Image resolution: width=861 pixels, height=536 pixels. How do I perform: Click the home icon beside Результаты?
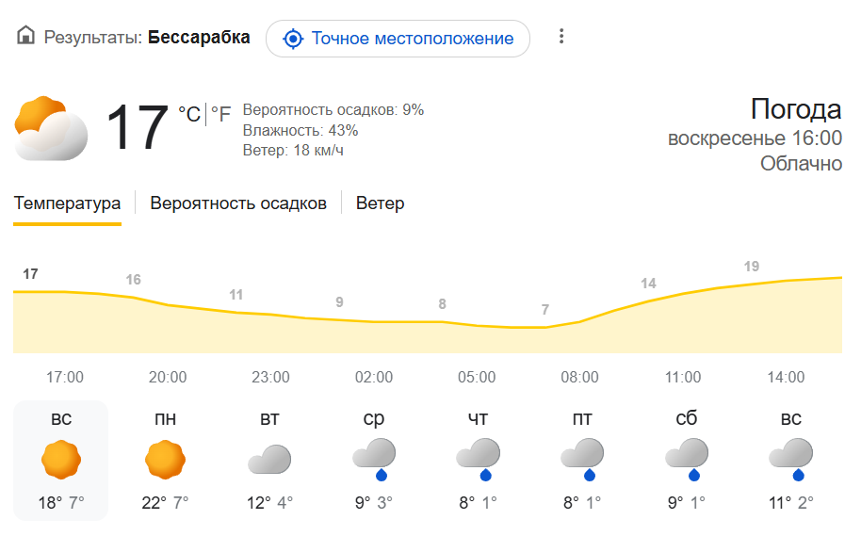click(x=25, y=38)
